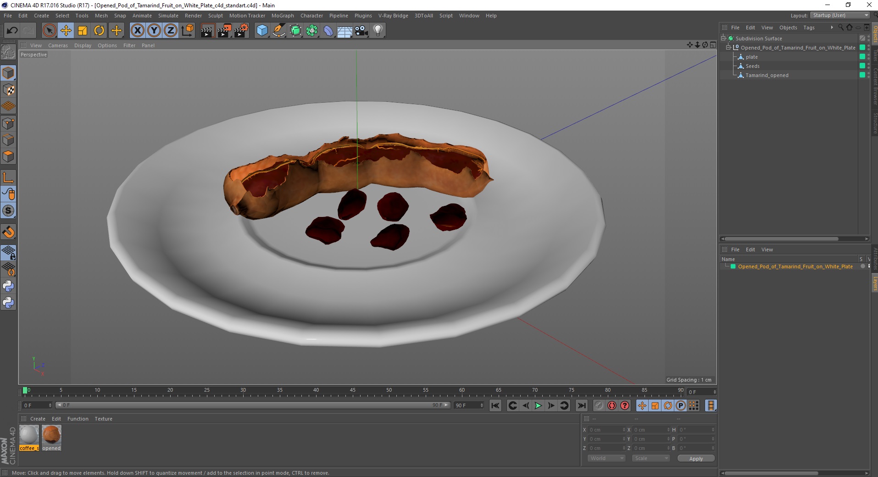Select the Tamarind_opened object

coord(767,75)
